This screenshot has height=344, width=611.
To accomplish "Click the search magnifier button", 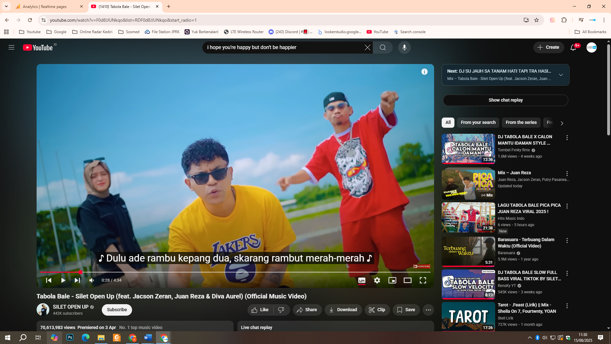I will (383, 47).
